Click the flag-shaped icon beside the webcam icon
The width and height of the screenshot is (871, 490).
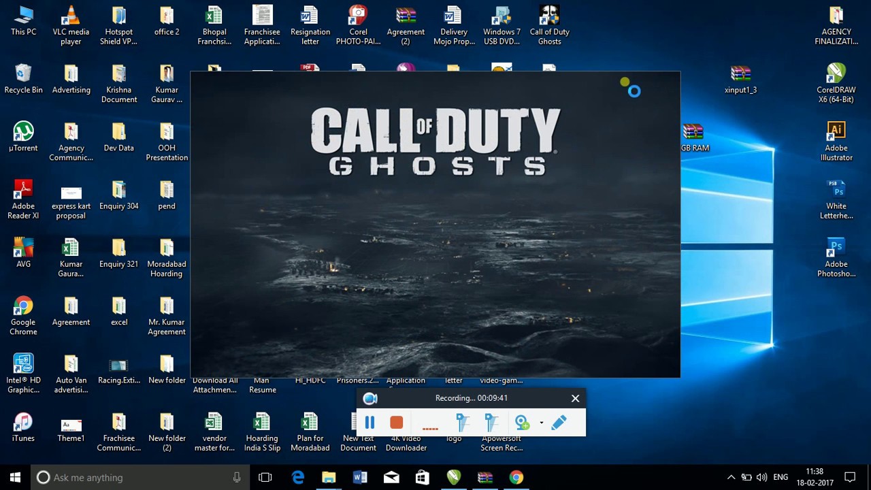[491, 423]
